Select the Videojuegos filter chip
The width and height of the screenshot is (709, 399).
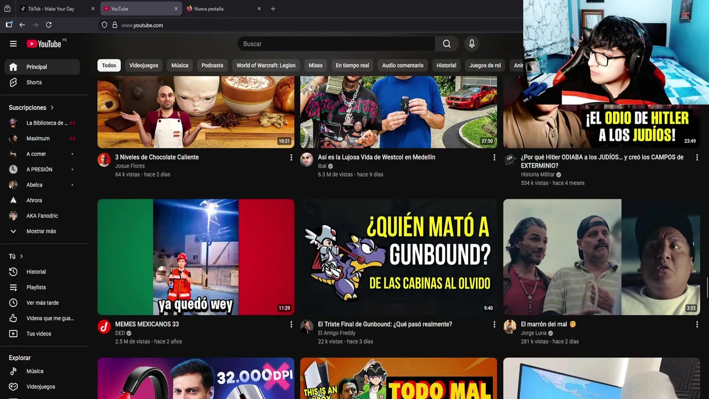point(143,65)
